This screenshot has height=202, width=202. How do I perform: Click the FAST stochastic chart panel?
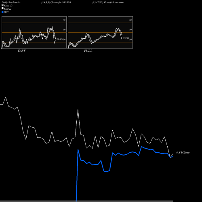pyautogui.click(x=34, y=32)
